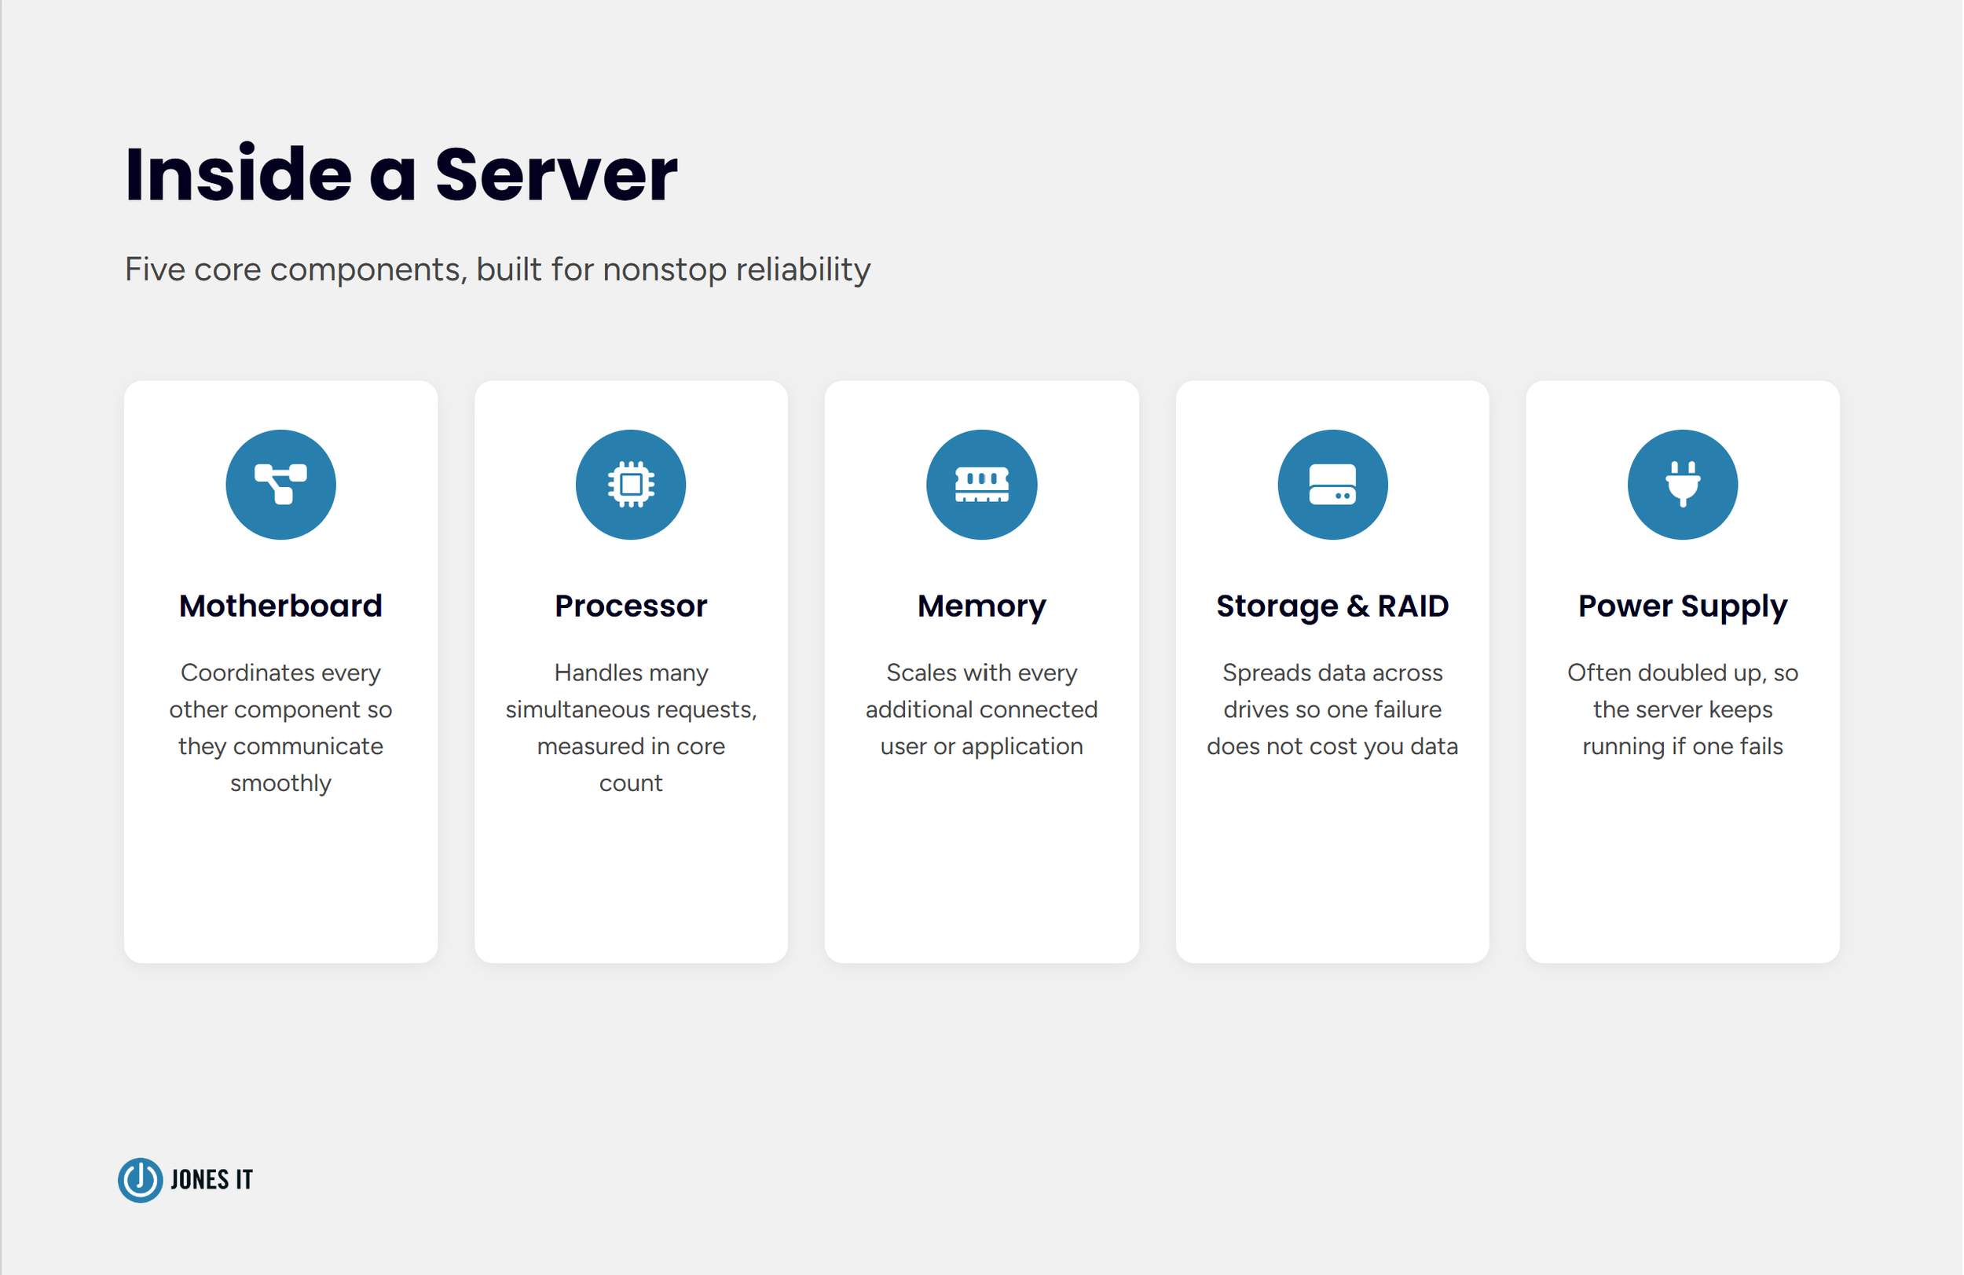This screenshot has height=1275, width=1964.
Task: Click the 'Inside a Server' title
Action: point(401,174)
